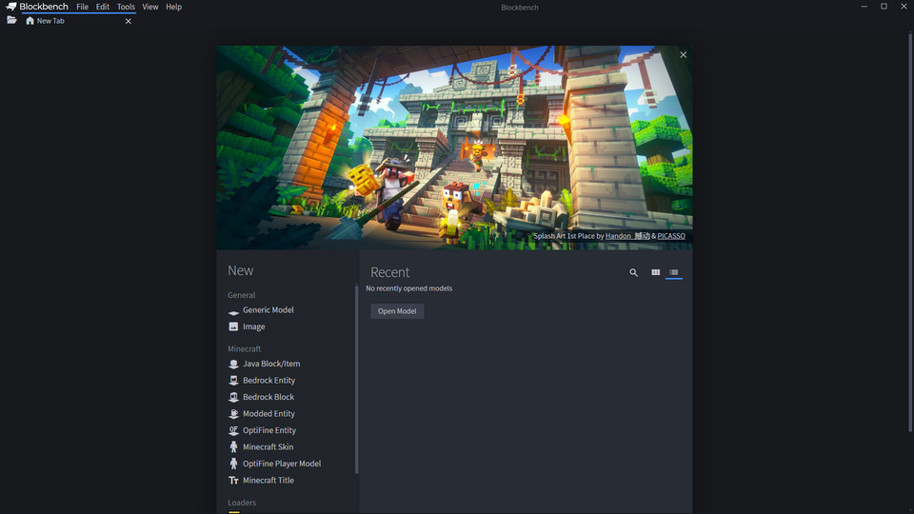914x514 pixels.
Task: Open the Handon artist link
Action: tap(627, 236)
